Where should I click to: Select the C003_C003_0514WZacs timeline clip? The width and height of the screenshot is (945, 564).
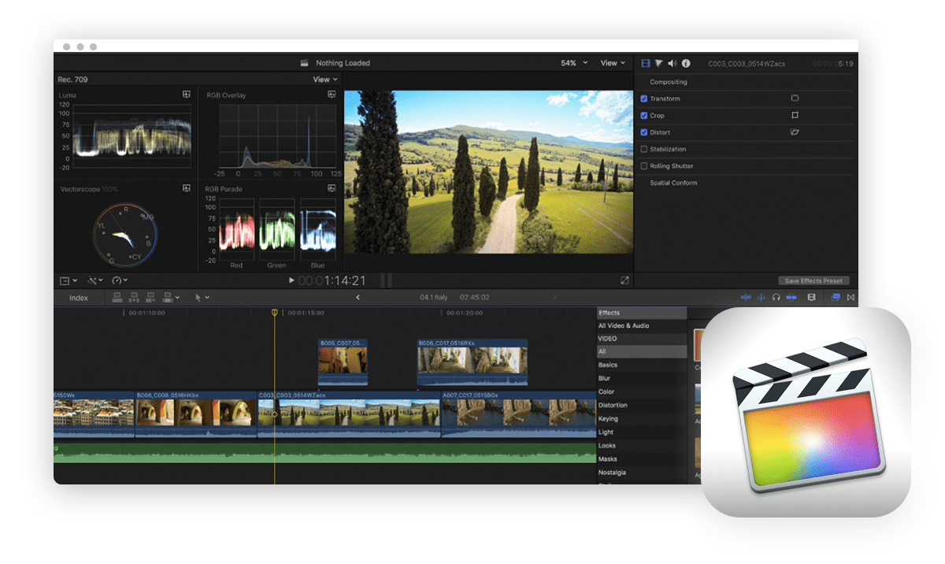(349, 413)
